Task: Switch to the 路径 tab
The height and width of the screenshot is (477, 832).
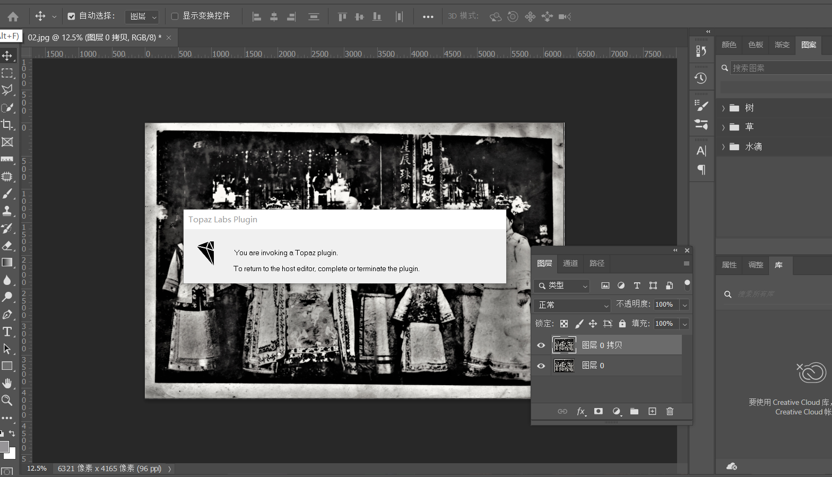Action: coord(597,264)
